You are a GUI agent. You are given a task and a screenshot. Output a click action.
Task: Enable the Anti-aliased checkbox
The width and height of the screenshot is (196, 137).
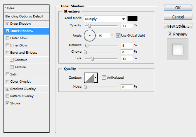(x=104, y=77)
